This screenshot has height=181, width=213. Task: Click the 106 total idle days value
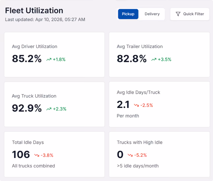pyautogui.click(x=21, y=154)
